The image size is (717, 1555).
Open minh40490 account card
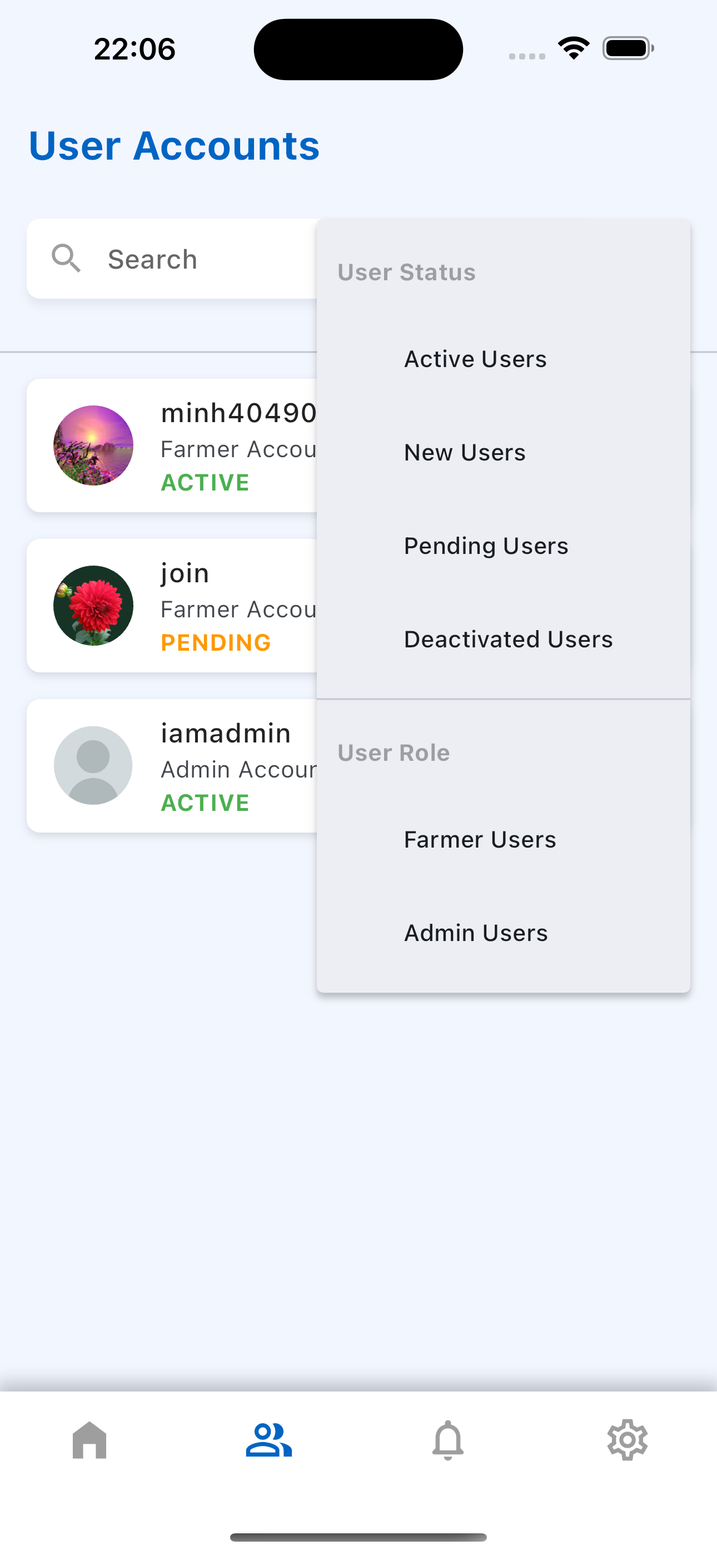point(172,445)
